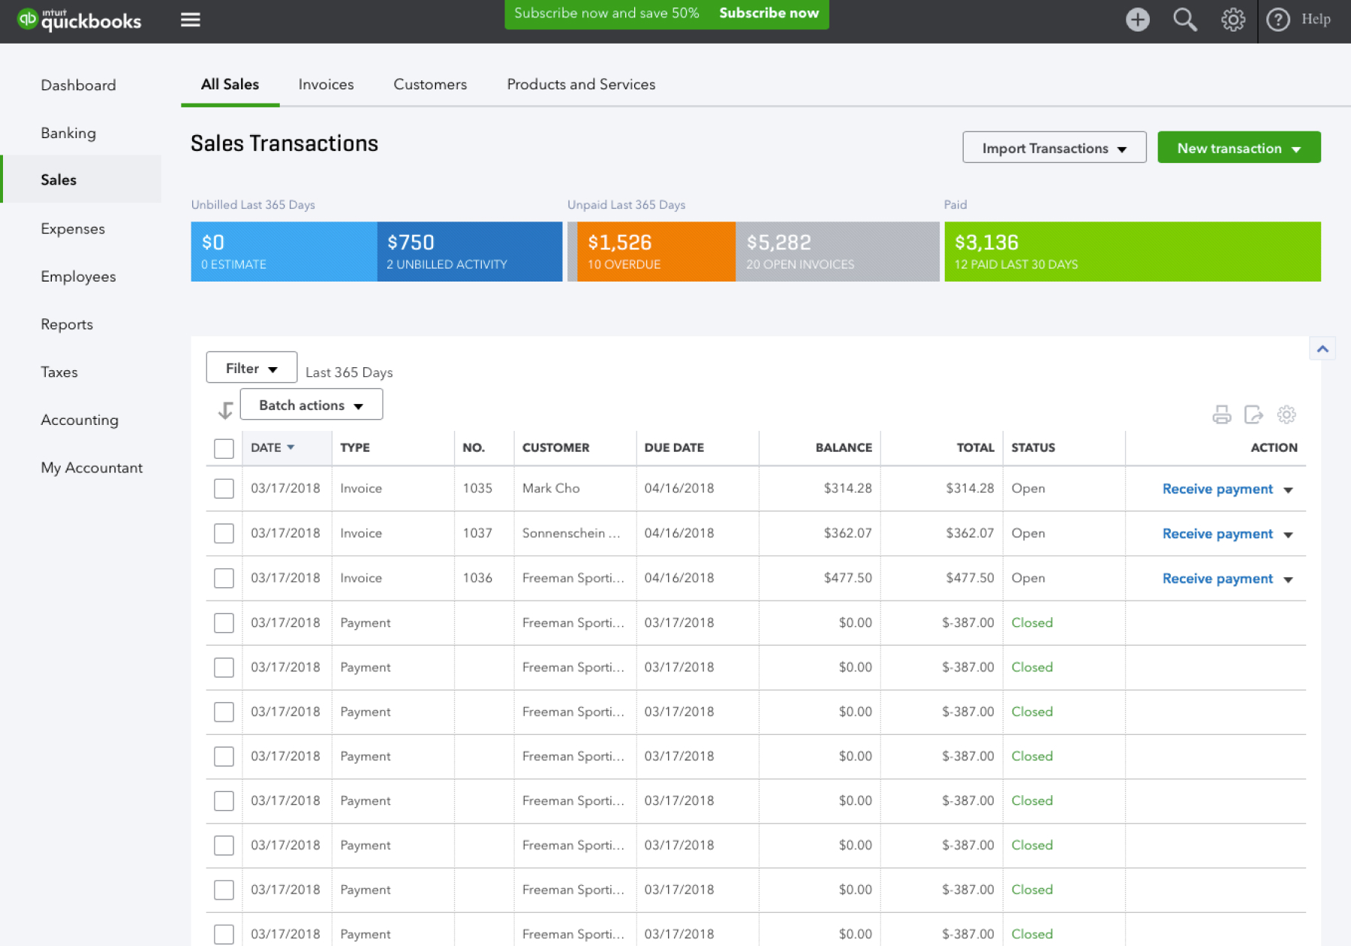This screenshot has height=946, width=1351.
Task: Open the Customers tab
Action: click(x=429, y=84)
